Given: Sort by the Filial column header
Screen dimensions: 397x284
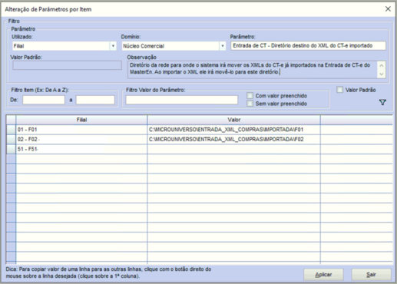Looking at the screenshot, I should tap(81, 120).
